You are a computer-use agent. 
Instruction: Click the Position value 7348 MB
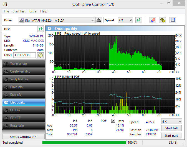click(152, 130)
